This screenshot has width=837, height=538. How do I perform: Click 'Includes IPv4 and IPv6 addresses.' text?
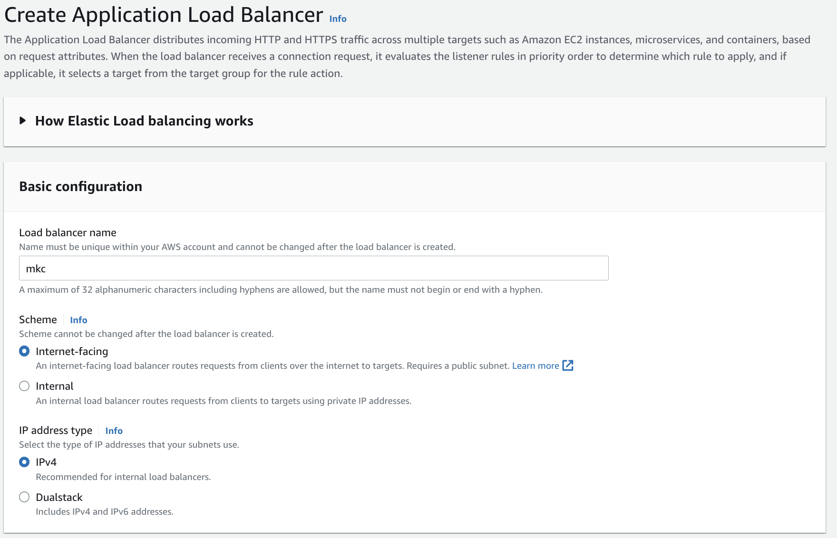click(x=105, y=511)
